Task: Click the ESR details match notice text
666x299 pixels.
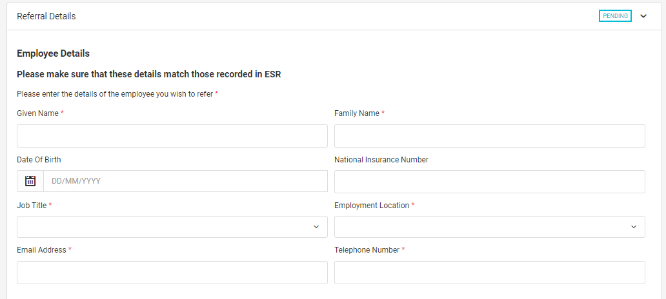Action: tap(149, 74)
